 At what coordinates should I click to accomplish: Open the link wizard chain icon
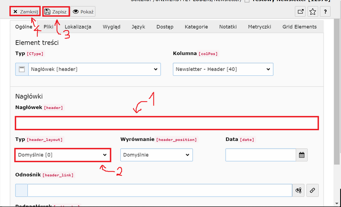tap(312, 190)
